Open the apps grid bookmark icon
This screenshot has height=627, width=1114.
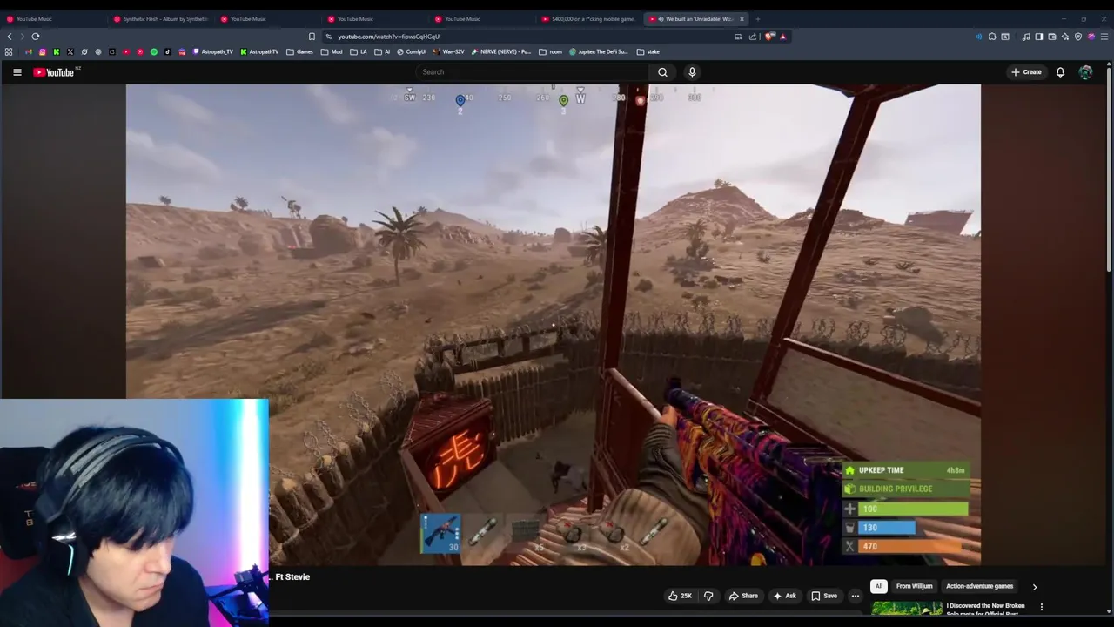[x=9, y=51]
